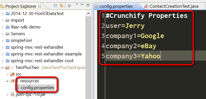Collapse the resources folder
This screenshot has width=206, height=99.
(x=8, y=81)
